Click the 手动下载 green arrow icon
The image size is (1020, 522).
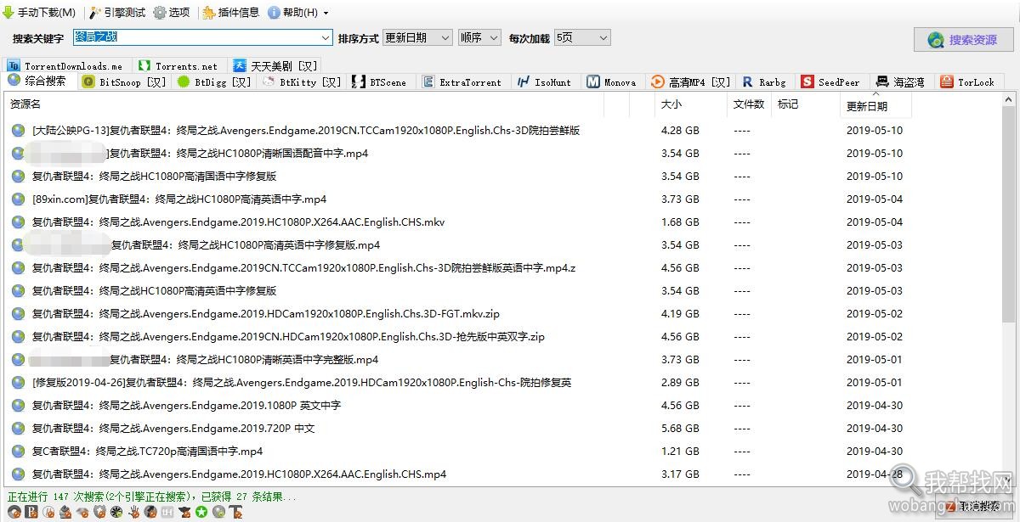point(8,13)
